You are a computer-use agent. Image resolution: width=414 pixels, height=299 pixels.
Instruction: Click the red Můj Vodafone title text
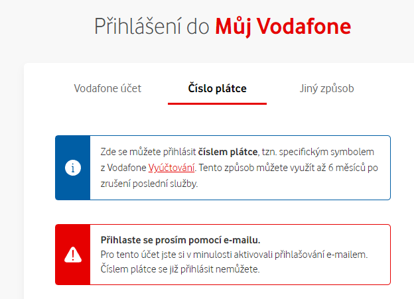point(283,27)
